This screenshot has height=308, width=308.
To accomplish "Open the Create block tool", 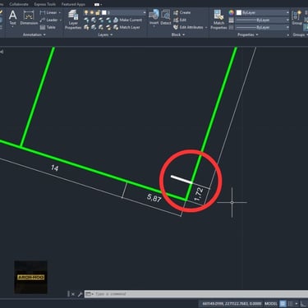I will (x=182, y=12).
